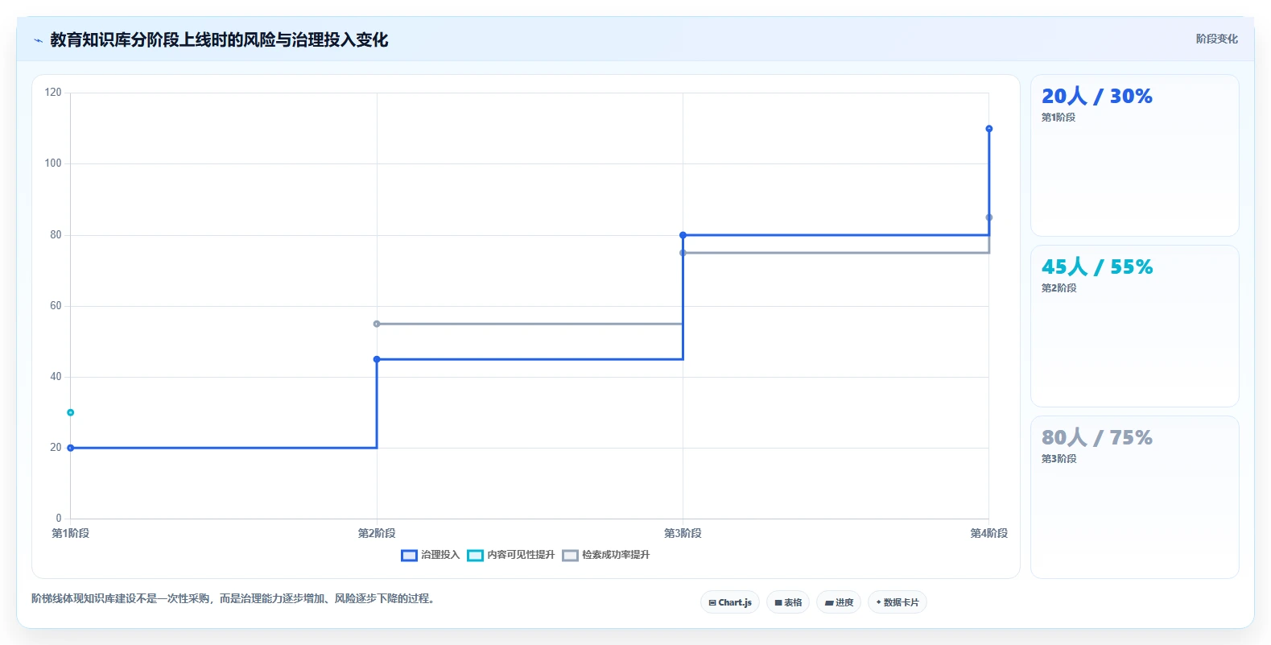Click the lightning icon beside the title
This screenshot has height=645, width=1271.
[38, 40]
